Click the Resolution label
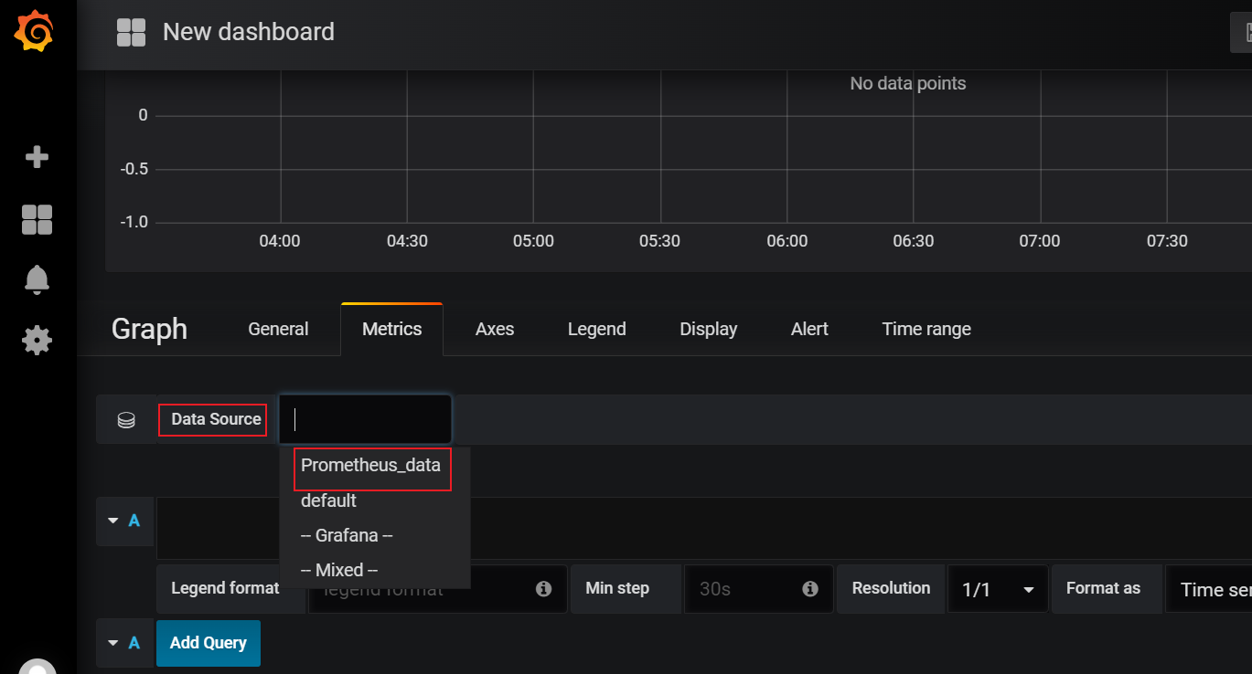Image resolution: width=1252 pixels, height=674 pixels. 891,588
